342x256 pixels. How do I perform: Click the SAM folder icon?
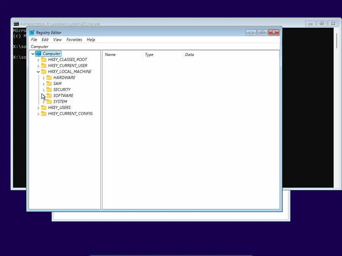pyautogui.click(x=49, y=83)
